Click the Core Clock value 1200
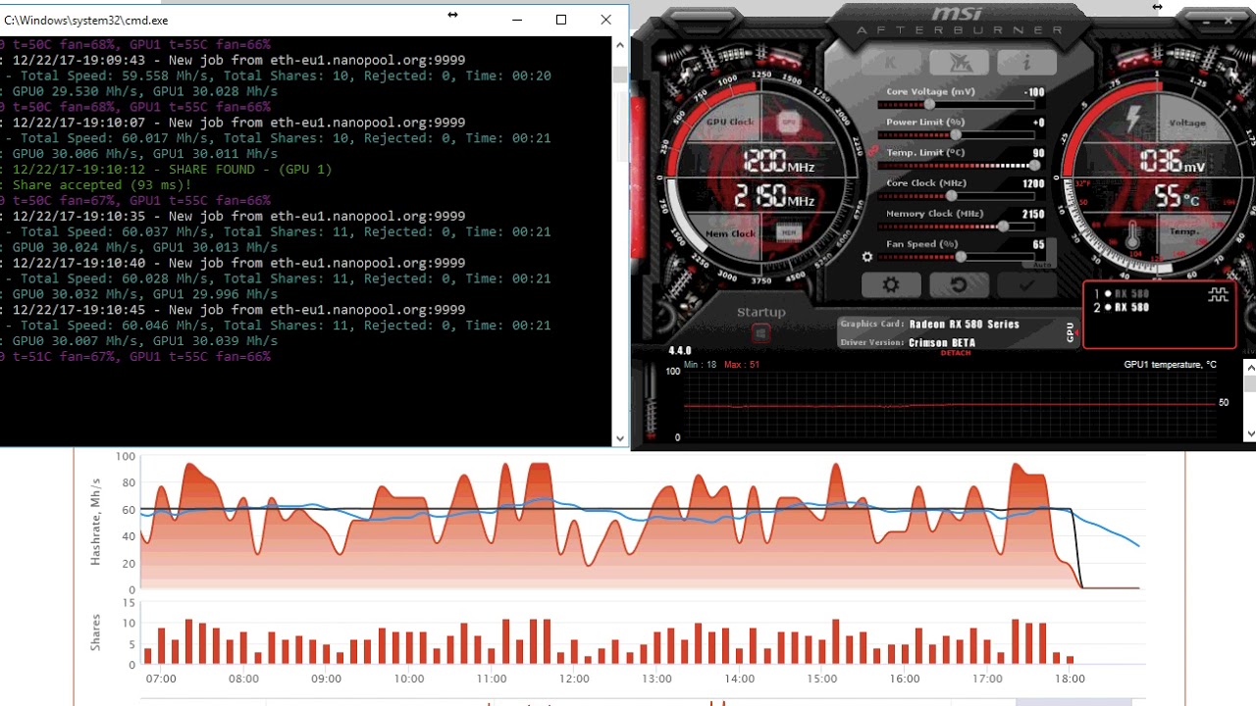The image size is (1256, 706). (x=1033, y=183)
